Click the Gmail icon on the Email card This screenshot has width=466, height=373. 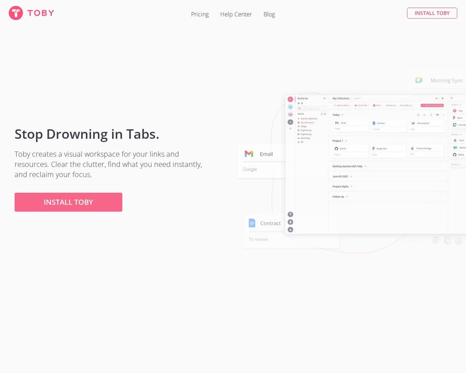pyautogui.click(x=249, y=154)
